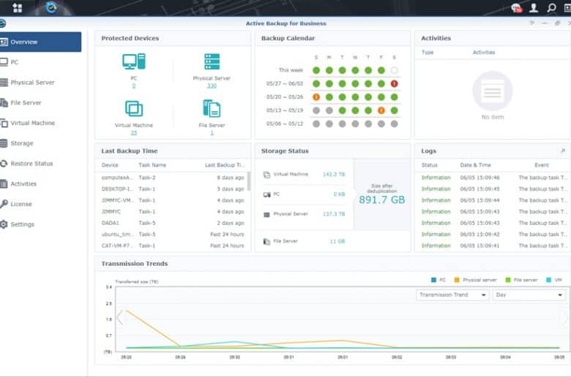Open the Transmission Trend dropdown
The width and height of the screenshot is (571, 377).
[x=452, y=295]
